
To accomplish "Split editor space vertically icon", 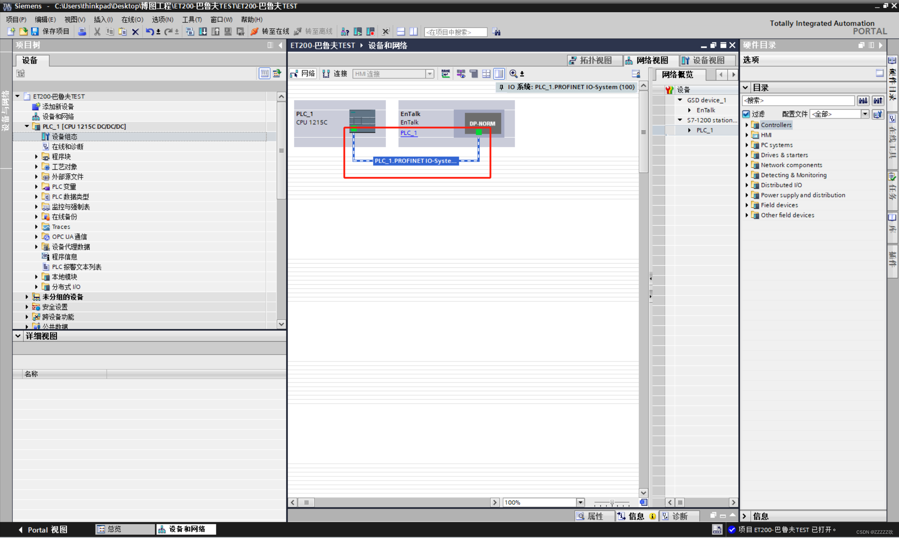I will click(413, 32).
